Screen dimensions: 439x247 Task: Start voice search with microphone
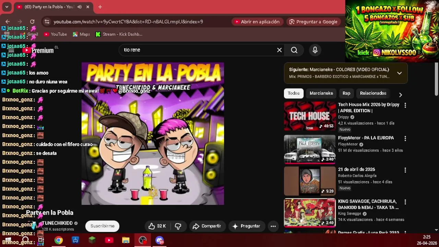315,50
